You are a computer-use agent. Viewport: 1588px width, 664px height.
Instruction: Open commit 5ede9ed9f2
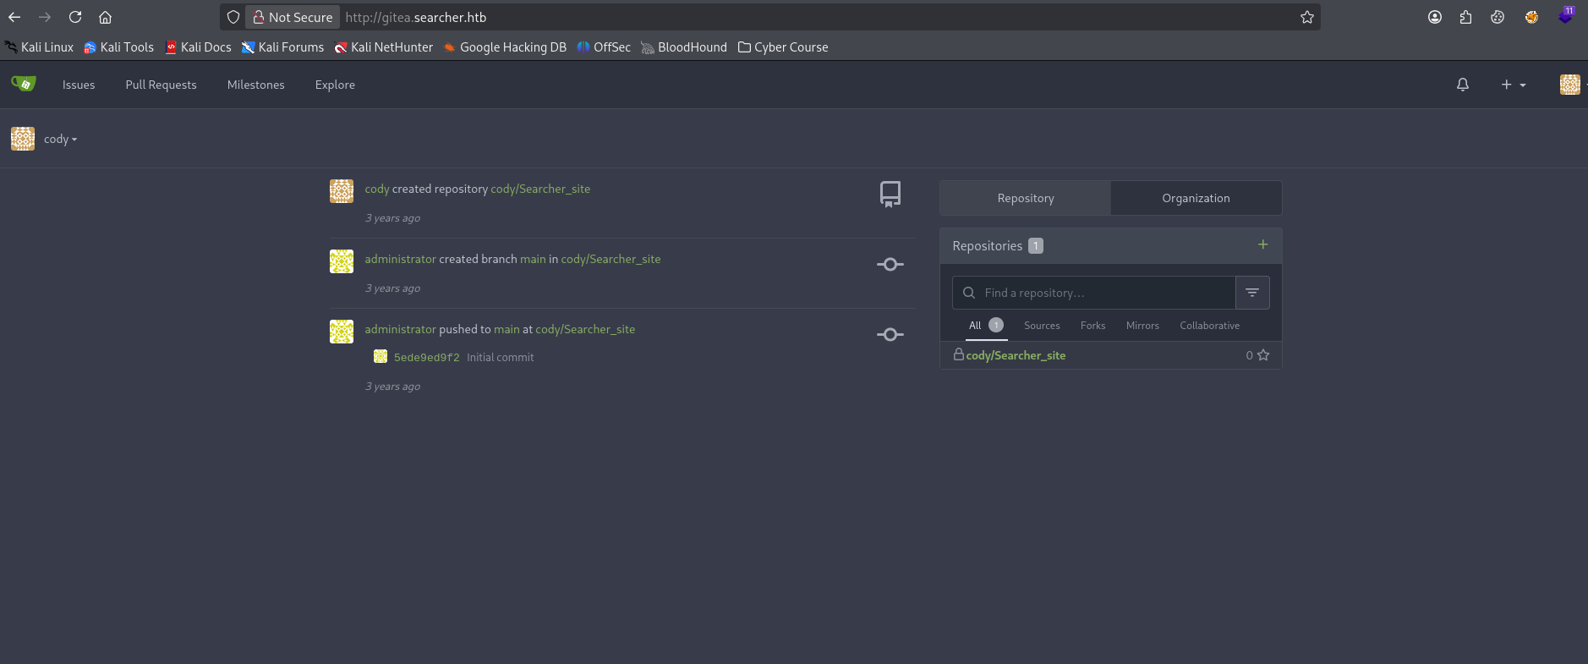pyautogui.click(x=427, y=357)
